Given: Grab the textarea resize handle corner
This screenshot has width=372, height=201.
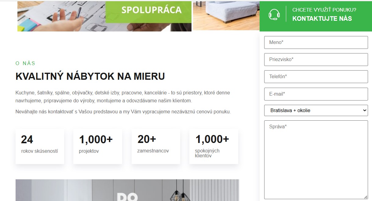Looking at the screenshot, I should click(x=366, y=197).
